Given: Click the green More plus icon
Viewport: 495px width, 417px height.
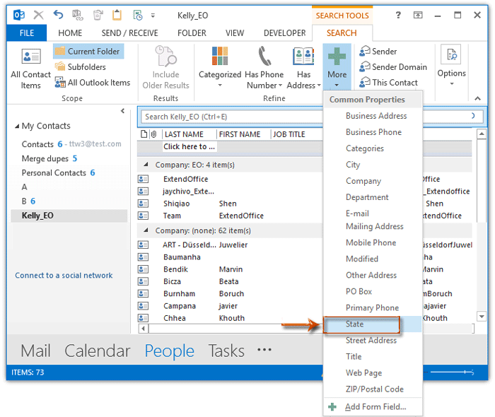Looking at the screenshot, I should [x=337, y=57].
